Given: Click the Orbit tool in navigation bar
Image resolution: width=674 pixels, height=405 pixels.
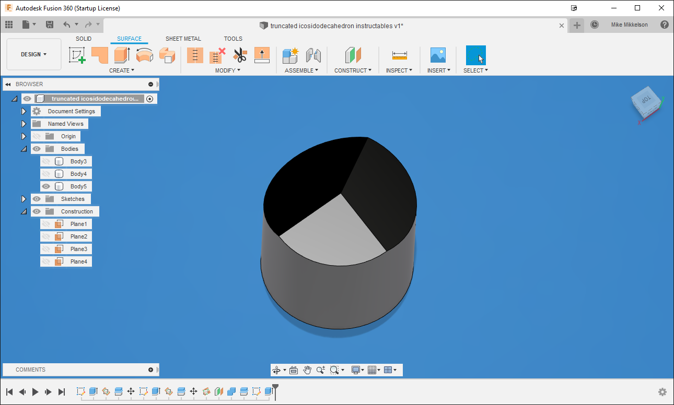Looking at the screenshot, I should (x=277, y=370).
